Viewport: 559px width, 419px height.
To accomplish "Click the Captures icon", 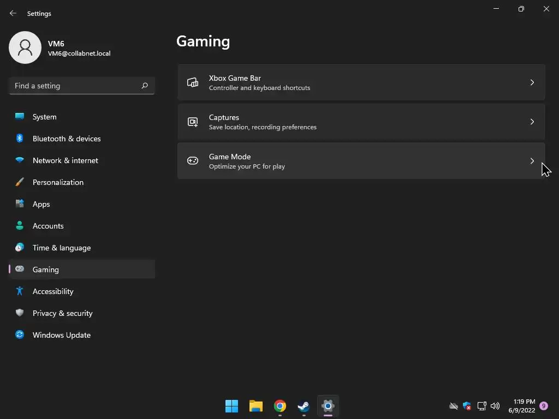I will [x=193, y=122].
